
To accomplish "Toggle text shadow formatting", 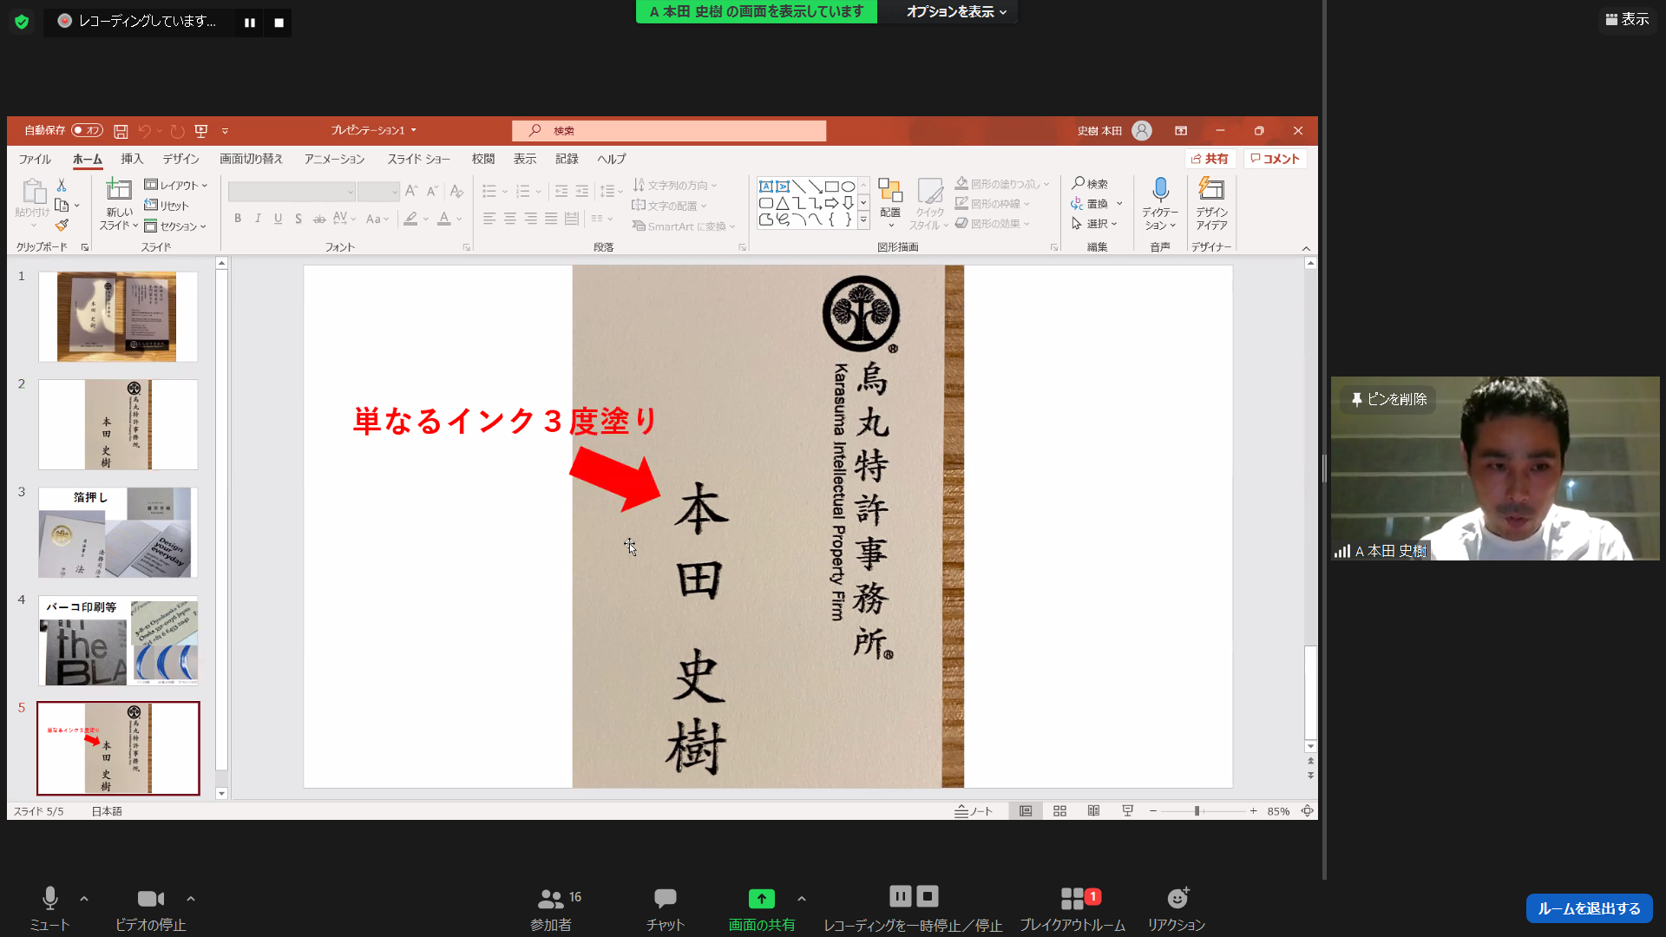I will coord(298,219).
